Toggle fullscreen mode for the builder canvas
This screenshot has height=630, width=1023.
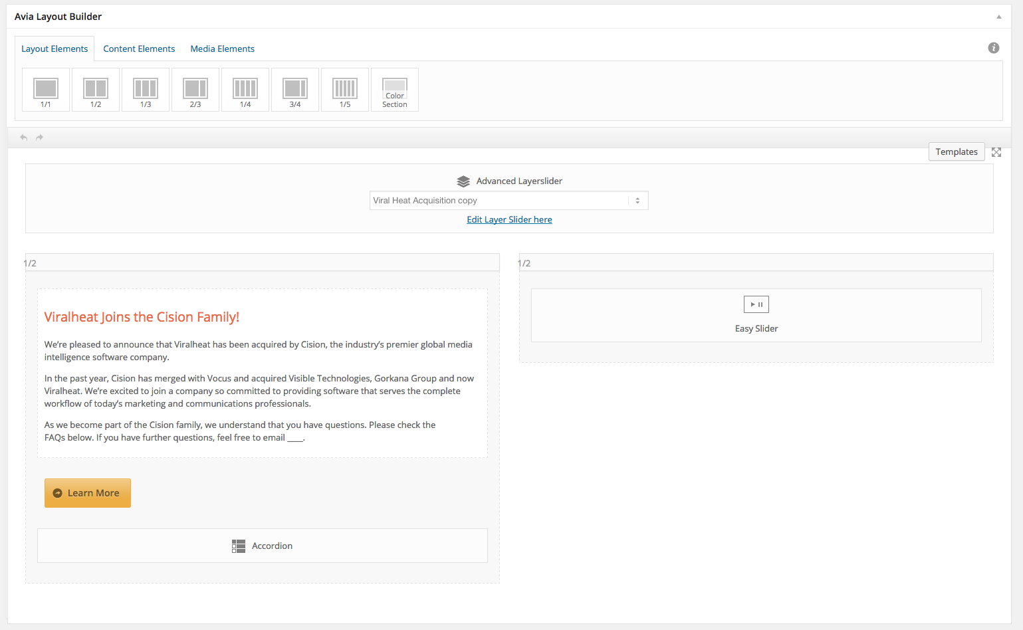pyautogui.click(x=996, y=152)
